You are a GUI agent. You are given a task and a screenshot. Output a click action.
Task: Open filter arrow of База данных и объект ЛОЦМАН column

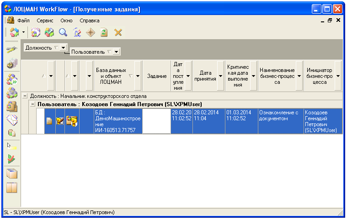(138, 76)
